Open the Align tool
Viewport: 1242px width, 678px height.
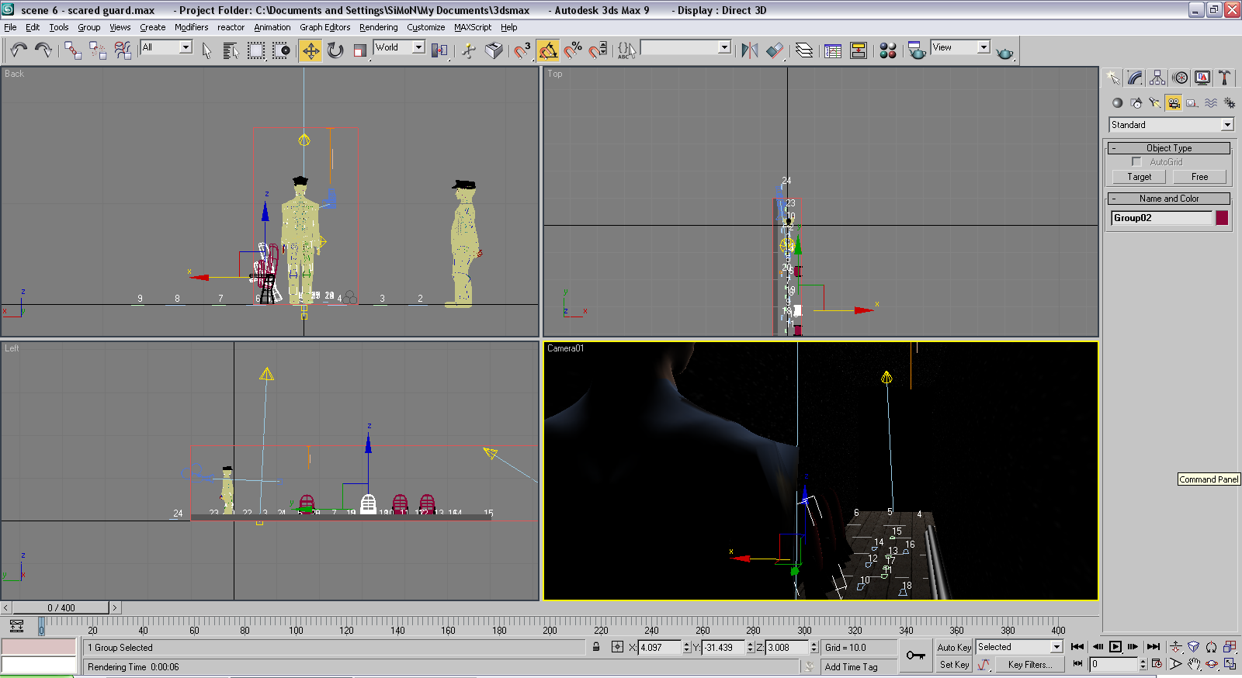point(775,50)
